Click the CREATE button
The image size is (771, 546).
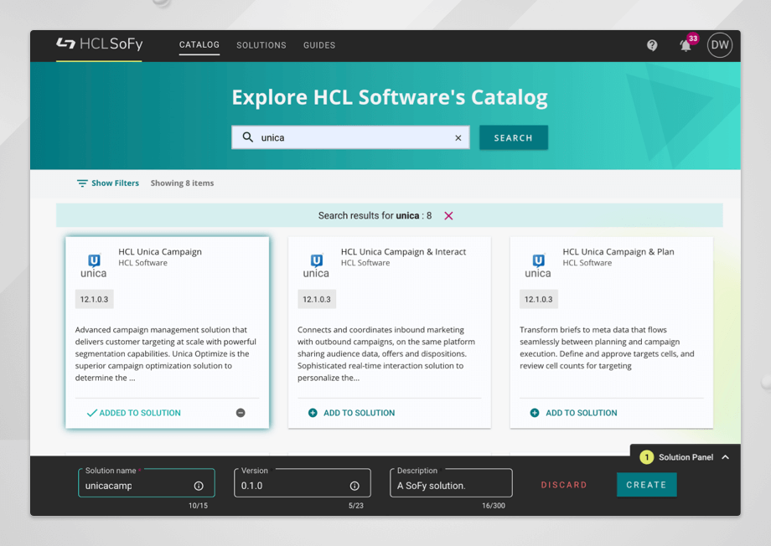click(x=646, y=484)
